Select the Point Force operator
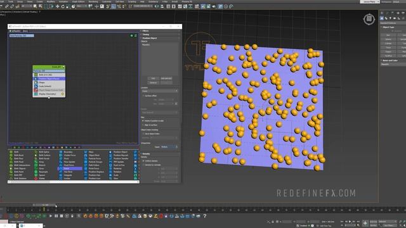406x228 pixels. click(92, 168)
